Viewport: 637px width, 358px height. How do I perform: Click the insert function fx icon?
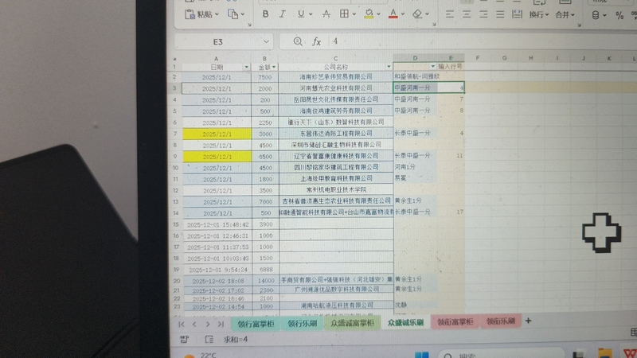(316, 41)
